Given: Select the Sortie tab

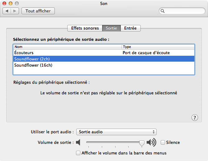Looking at the screenshot, I should [111, 28].
